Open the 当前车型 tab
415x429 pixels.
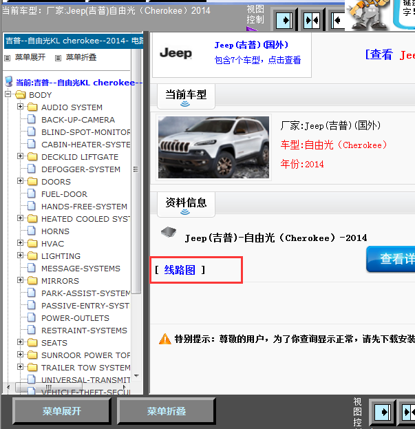(x=186, y=96)
